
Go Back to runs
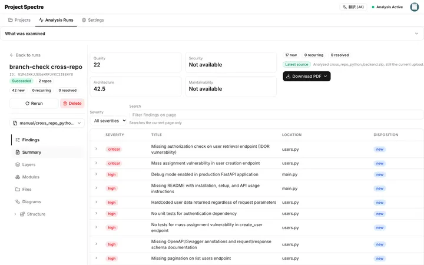25,55
